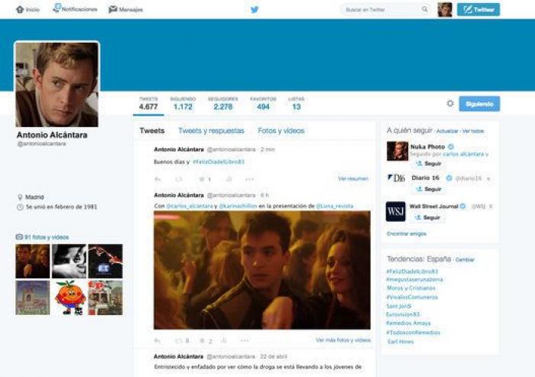Follow Wall Street Journal with Seguir
535x377 pixels.
pyautogui.click(x=427, y=217)
